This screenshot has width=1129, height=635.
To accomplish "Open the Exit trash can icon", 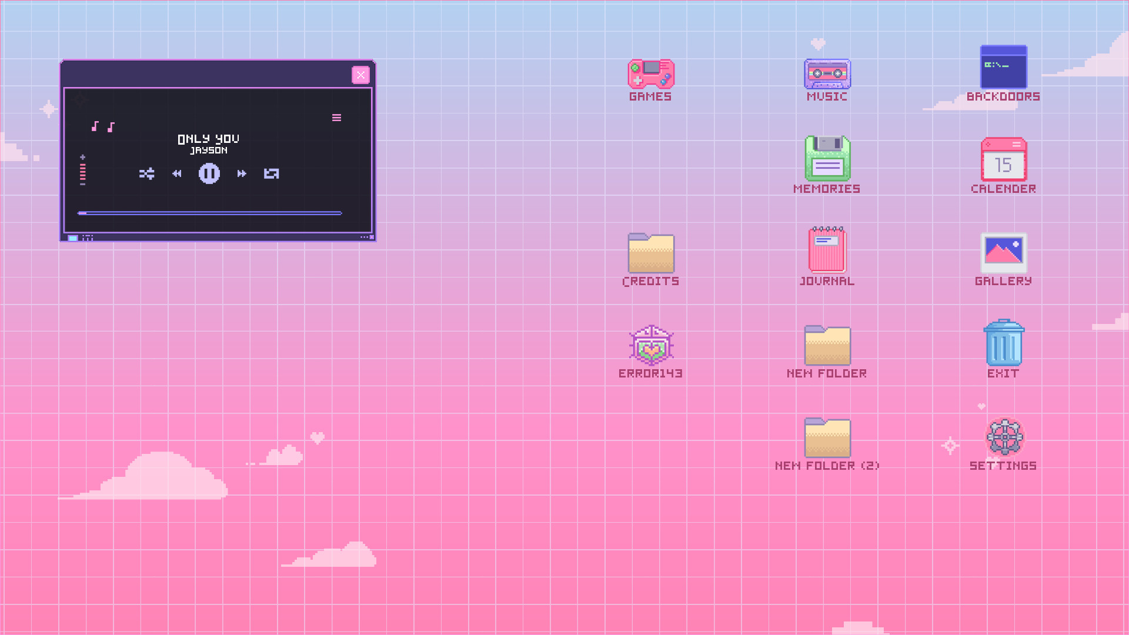I will tap(1003, 345).
